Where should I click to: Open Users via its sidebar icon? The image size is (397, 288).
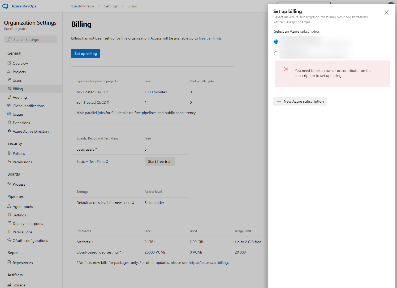tap(9, 80)
